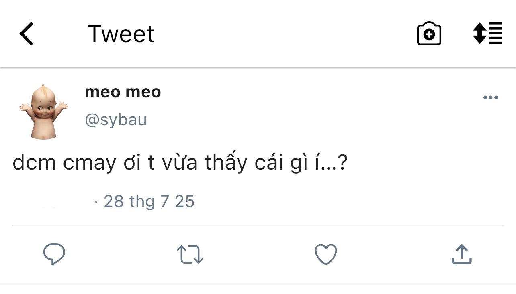The width and height of the screenshot is (516, 294).
Task: Click the "28 thg 7 25" timestamp
Action: (149, 201)
